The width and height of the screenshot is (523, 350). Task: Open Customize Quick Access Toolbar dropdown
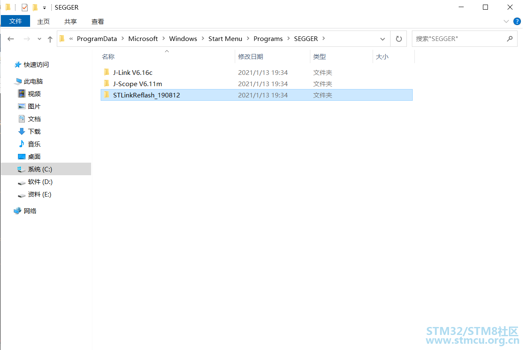pos(44,8)
